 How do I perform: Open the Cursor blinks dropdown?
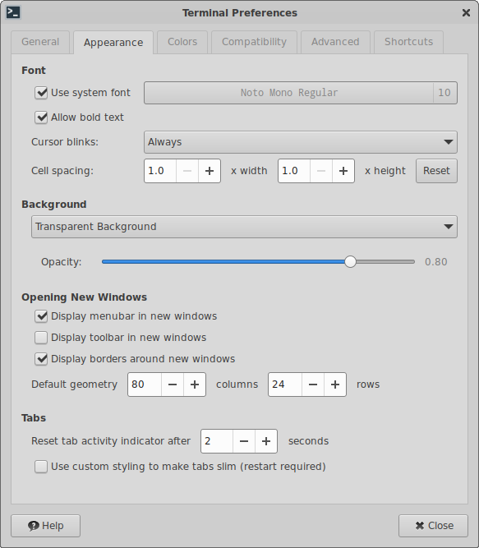click(x=301, y=142)
